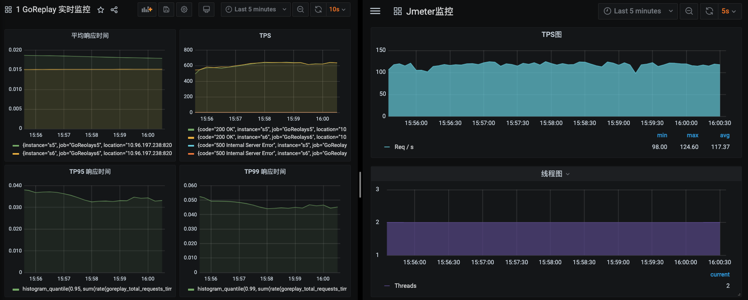Image resolution: width=748 pixels, height=300 pixels.
Task: Cycle view mode monitor icon
Action: (x=206, y=9)
